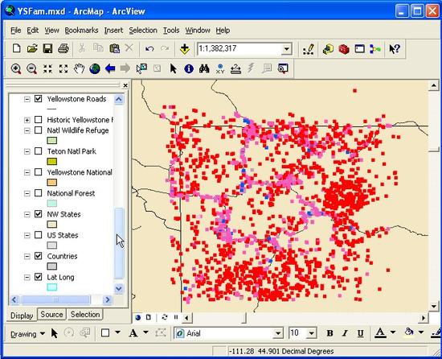The height and width of the screenshot is (359, 442).
Task: Open the Find binoculars tool
Action: 204,68
